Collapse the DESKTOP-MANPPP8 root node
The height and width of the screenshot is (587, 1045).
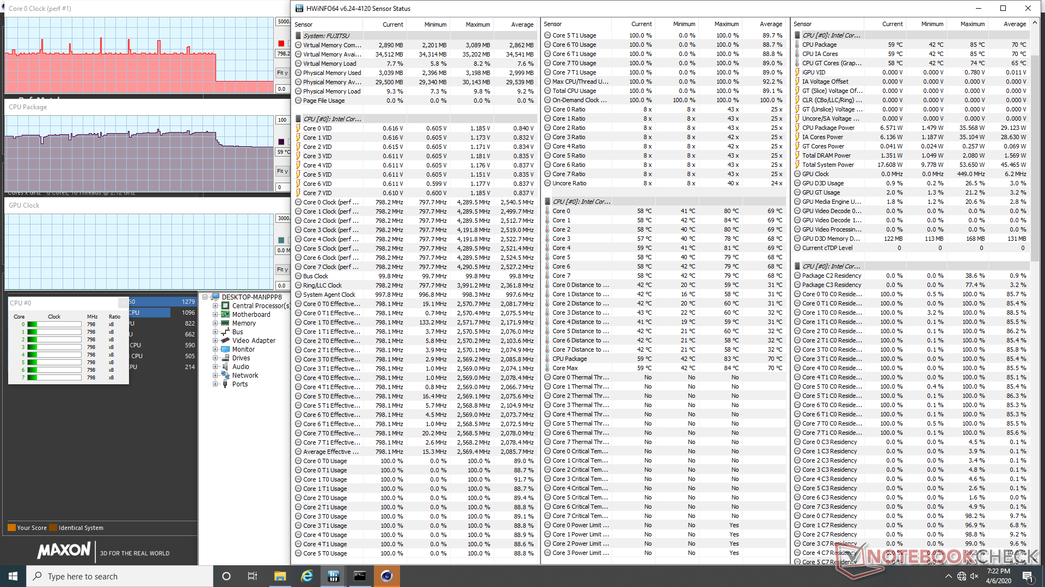click(x=205, y=297)
